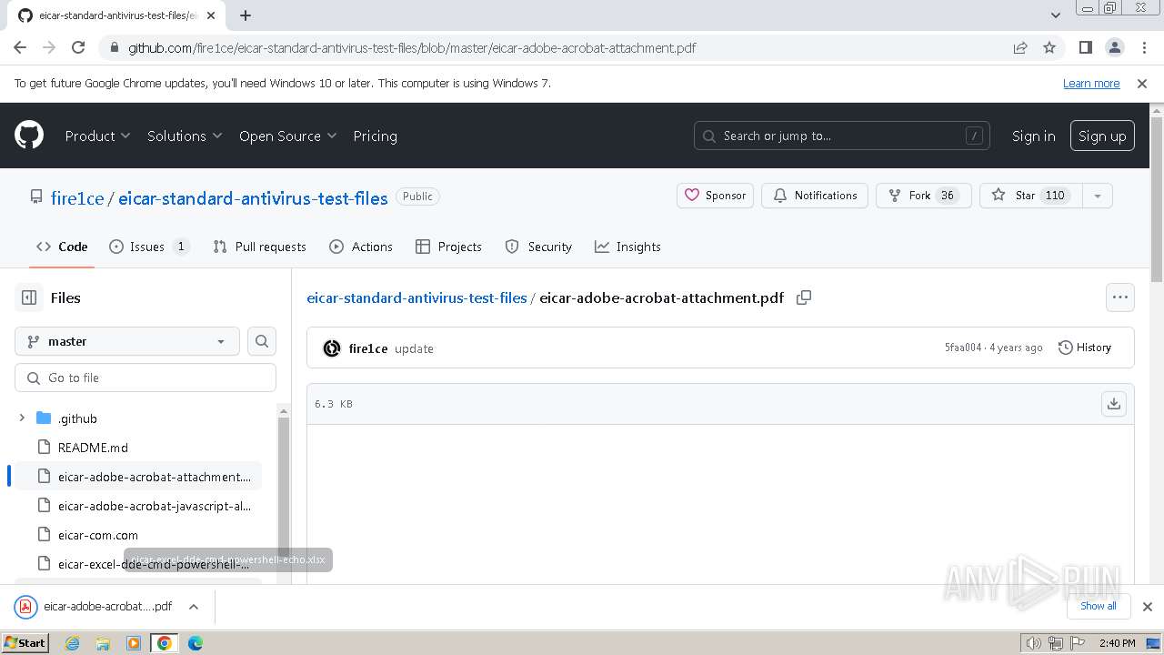Screen dimensions: 1164x655
Task: Switch to the Code tab
Action: point(62,247)
